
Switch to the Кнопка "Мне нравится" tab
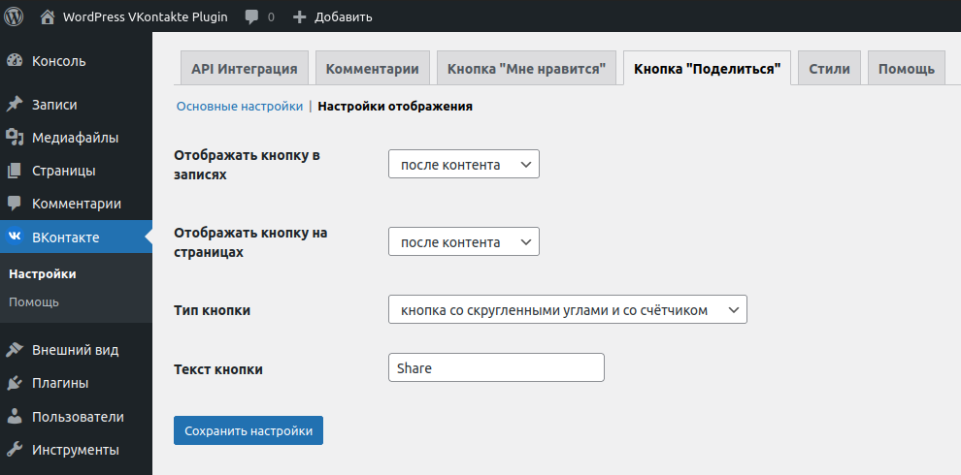[x=526, y=68]
